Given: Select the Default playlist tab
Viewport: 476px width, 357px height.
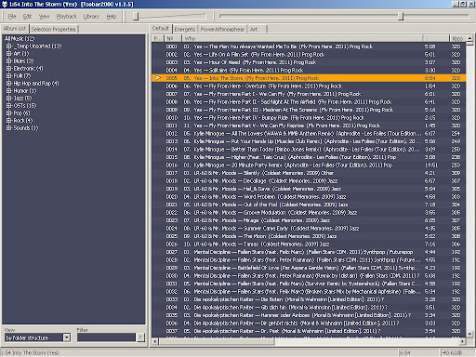Looking at the screenshot, I should point(161,29).
